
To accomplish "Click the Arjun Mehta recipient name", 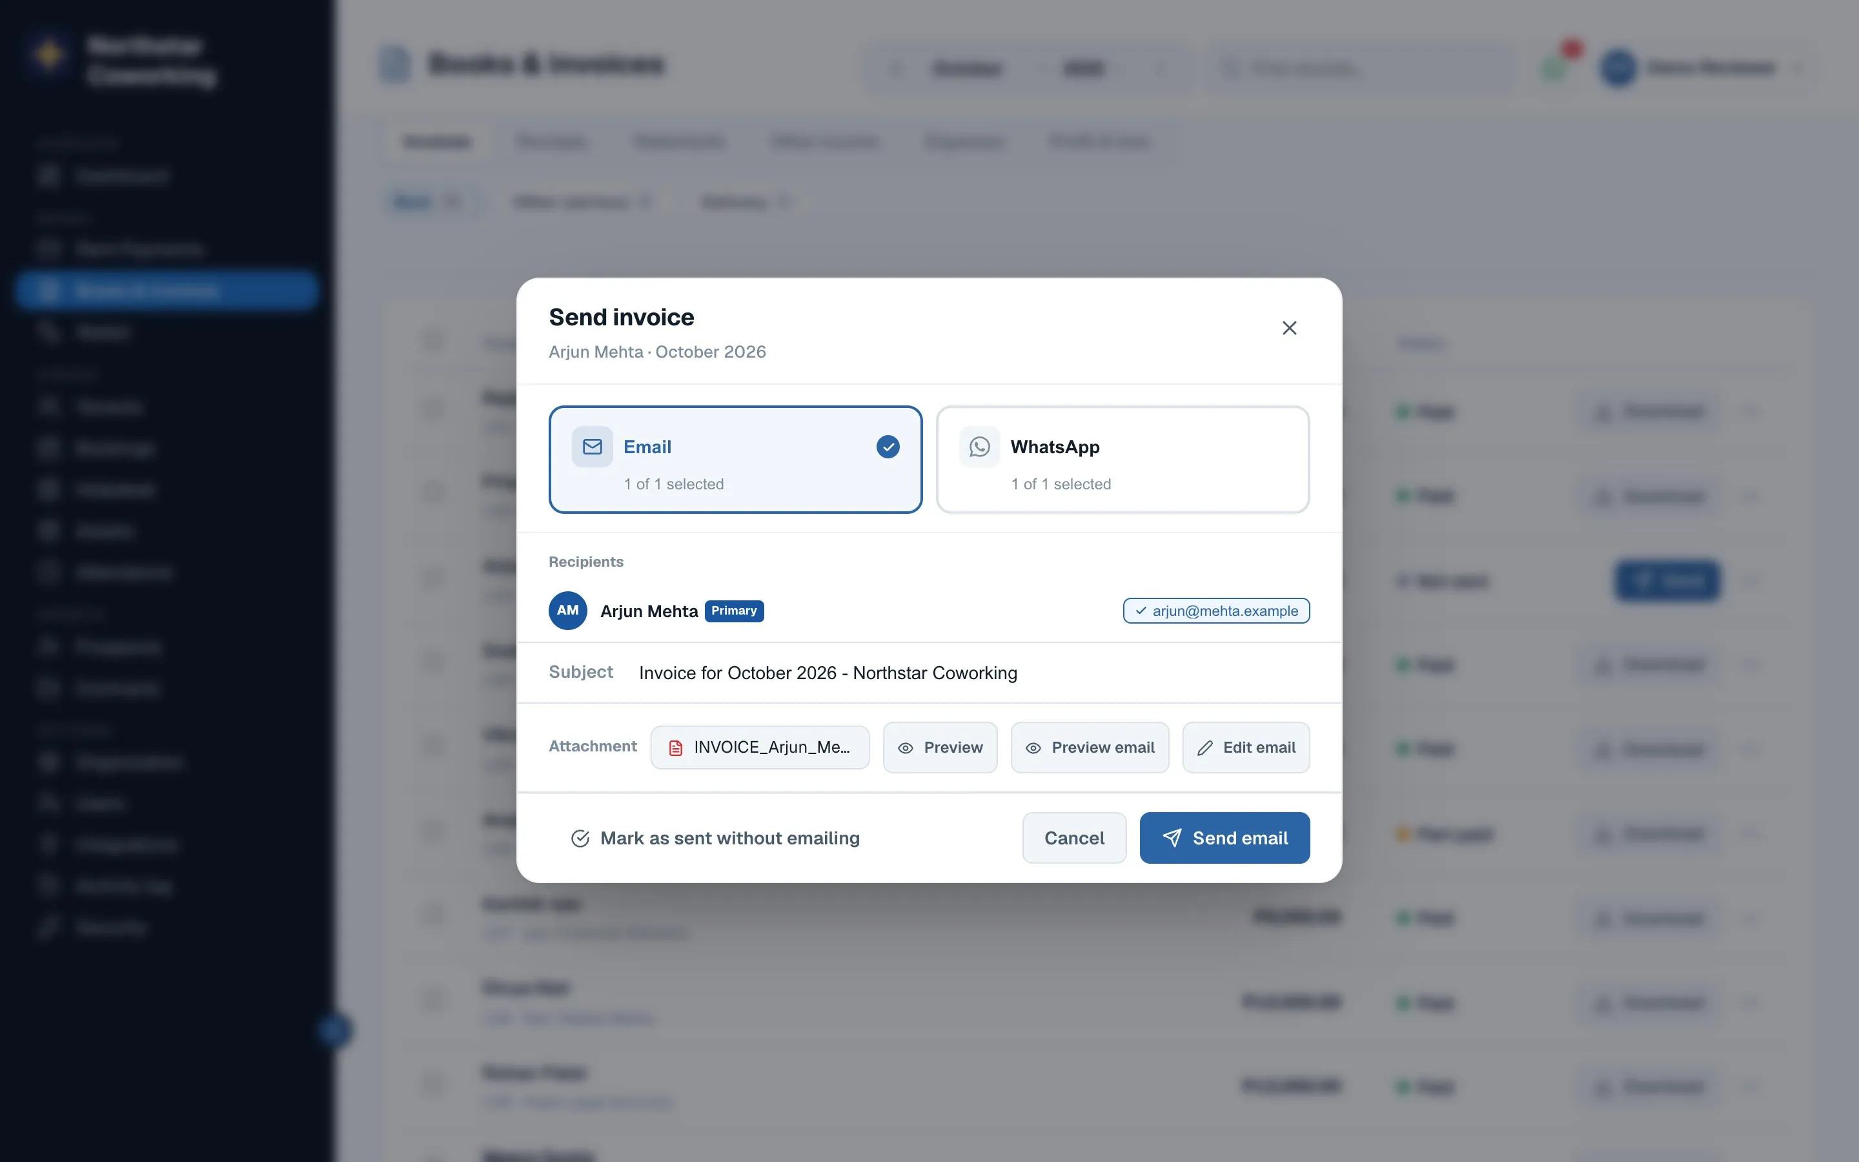I will 648,611.
